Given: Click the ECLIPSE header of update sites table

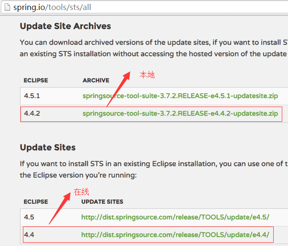Looking at the screenshot, I should point(36,202).
